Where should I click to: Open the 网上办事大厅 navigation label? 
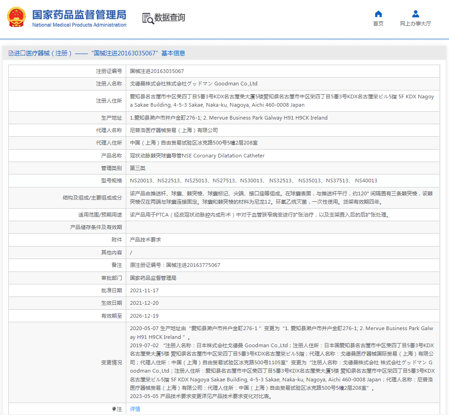click(415, 24)
